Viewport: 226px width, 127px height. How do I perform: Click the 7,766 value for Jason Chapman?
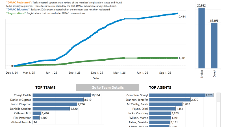tap(81, 104)
